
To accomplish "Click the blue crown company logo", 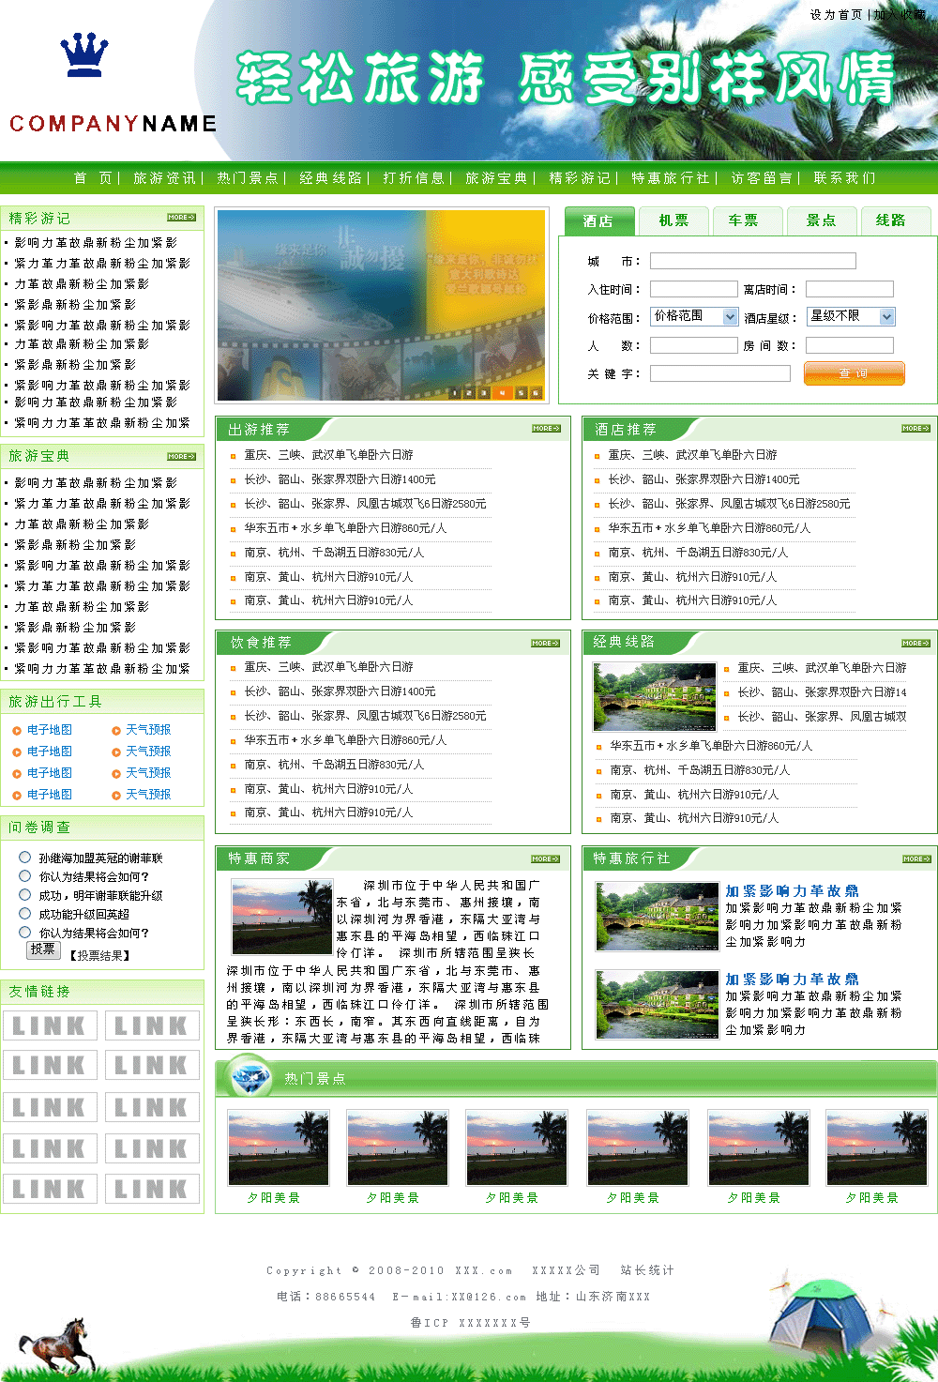I will tap(84, 55).
